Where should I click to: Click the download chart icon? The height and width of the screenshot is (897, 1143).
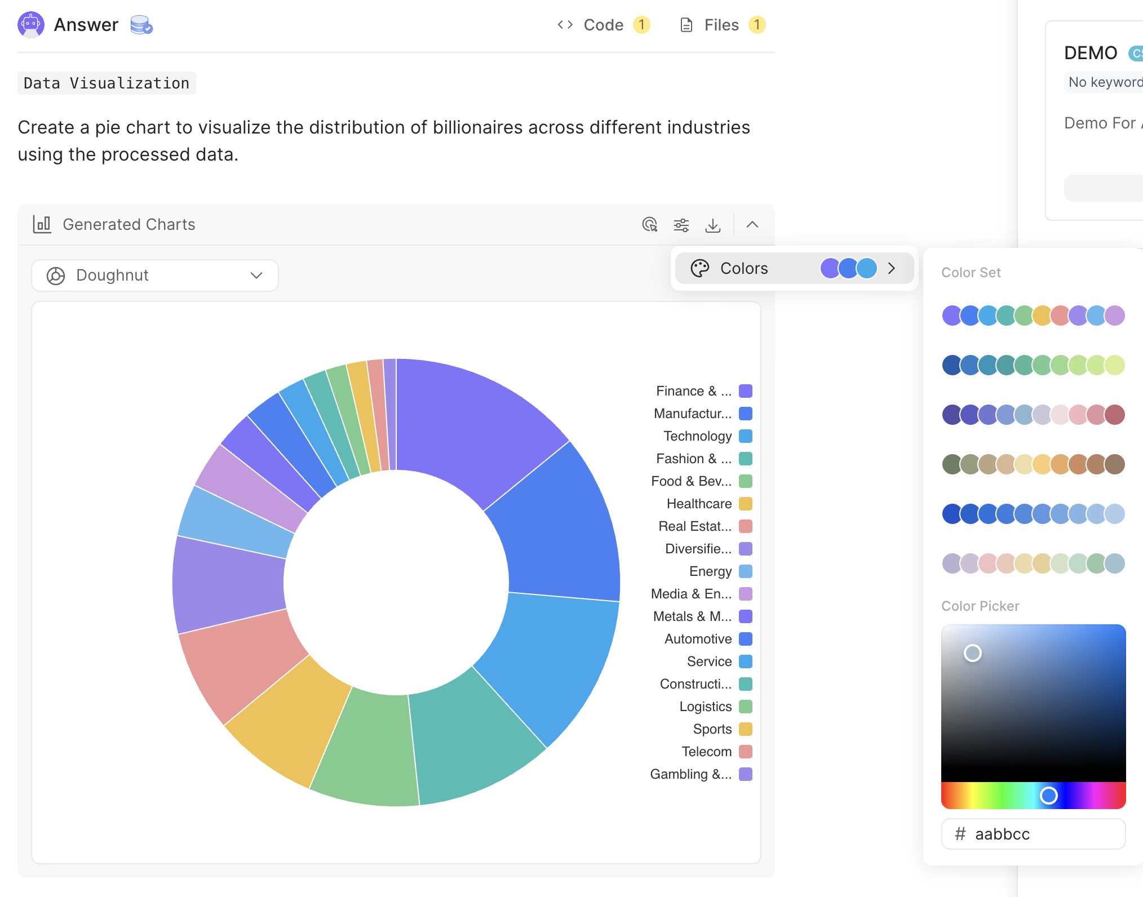[x=712, y=225]
